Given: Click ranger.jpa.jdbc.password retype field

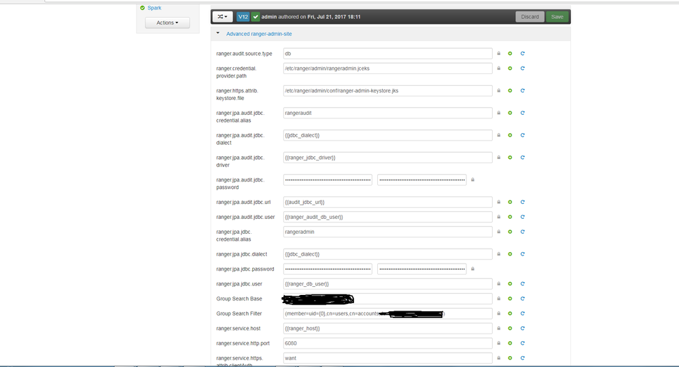Looking at the screenshot, I should pos(422,268).
